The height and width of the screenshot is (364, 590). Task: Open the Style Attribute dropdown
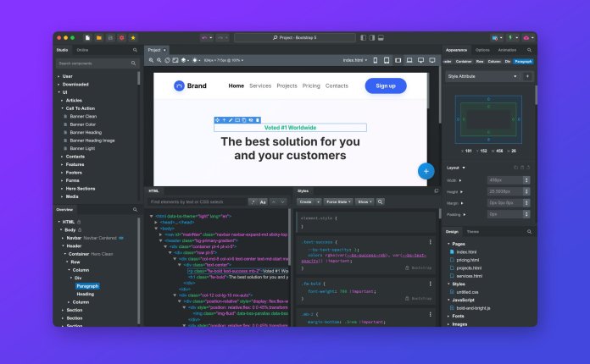[482, 76]
